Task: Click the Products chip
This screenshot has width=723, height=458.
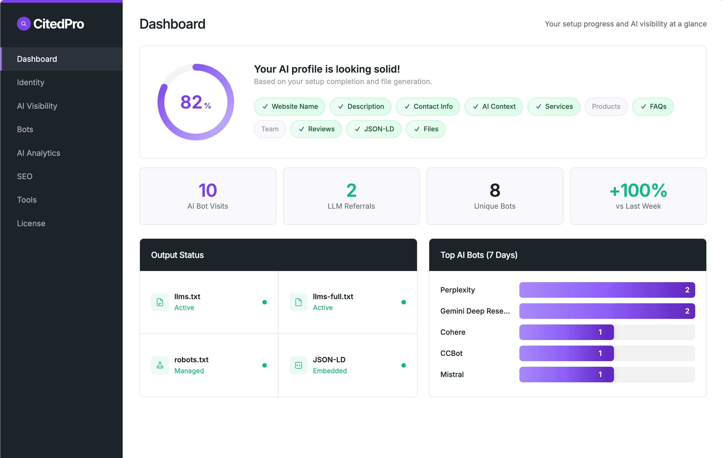Action: point(606,107)
